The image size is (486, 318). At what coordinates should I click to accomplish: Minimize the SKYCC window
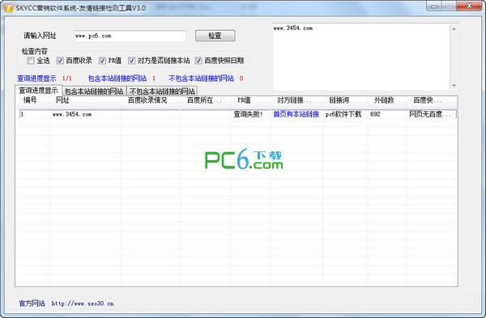click(x=434, y=6)
